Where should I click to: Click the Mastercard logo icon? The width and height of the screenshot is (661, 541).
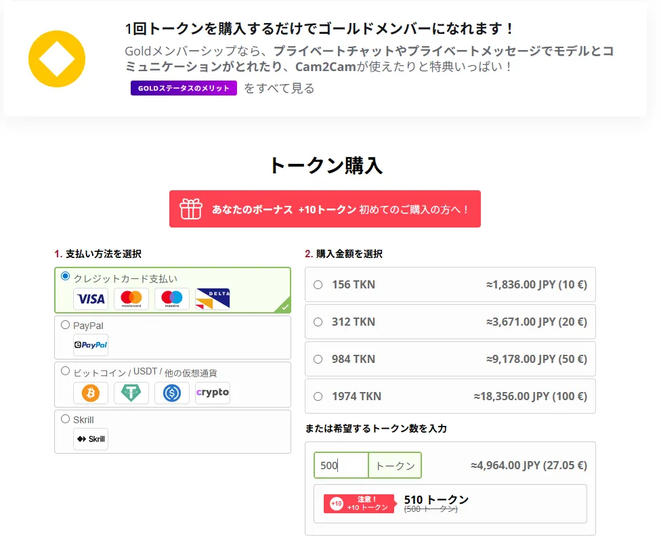pyautogui.click(x=131, y=299)
